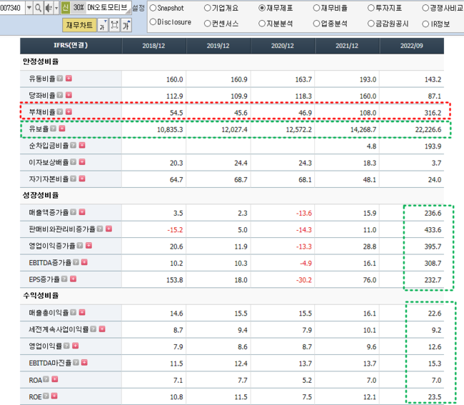This screenshot has height=405, width=464.
Task: Open help icon for EPS증가율
Action: pos(64,279)
